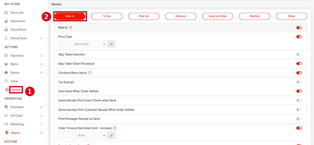The height and width of the screenshot is (145, 314).
Task: Toggle Auto Send When Order Settled
Action: tap(299, 91)
